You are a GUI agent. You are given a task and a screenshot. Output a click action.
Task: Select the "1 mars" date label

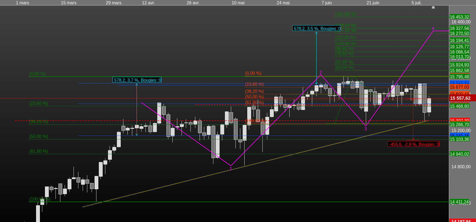(x=22, y=3)
